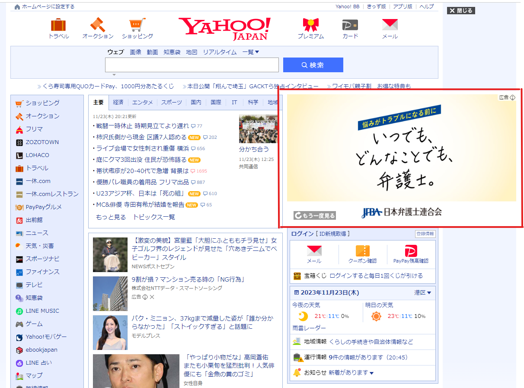Screen dimensions: 524x388
Task: Open ショッピング in the left sidebar
Action: 42,103
